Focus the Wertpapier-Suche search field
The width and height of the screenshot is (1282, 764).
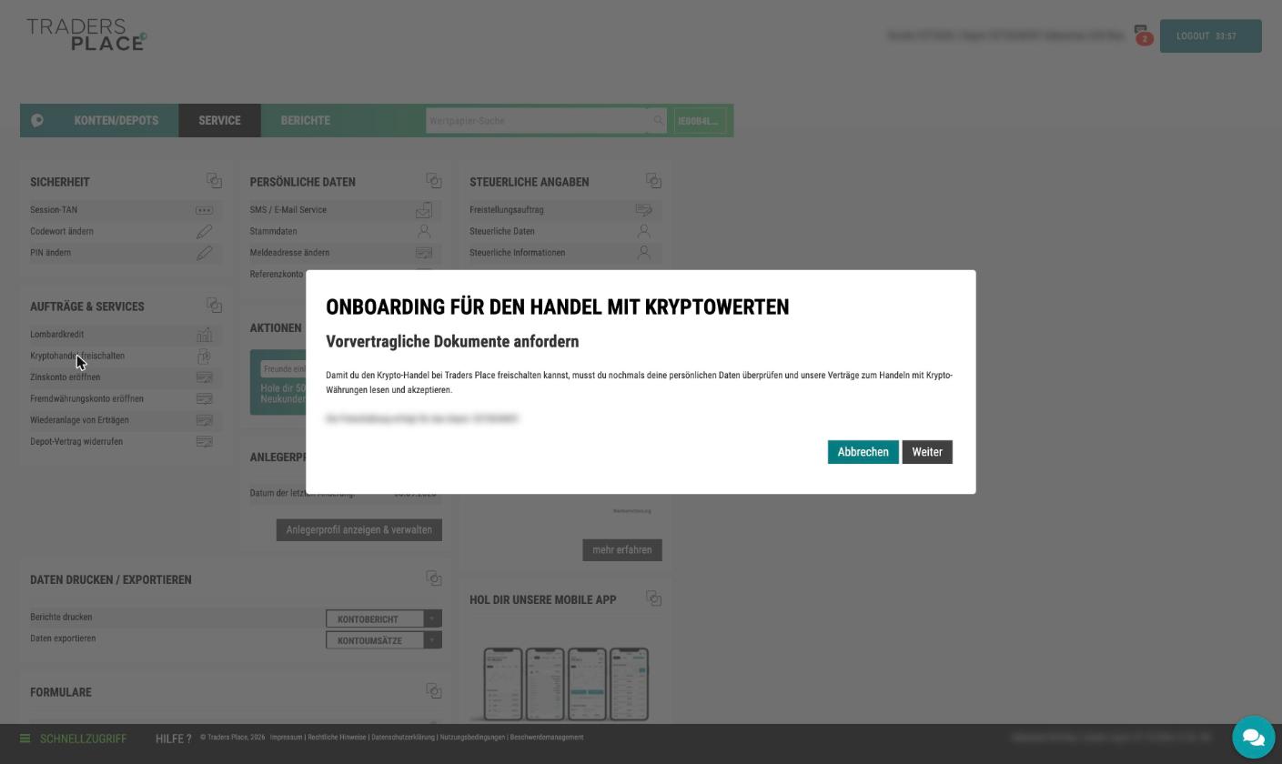tap(538, 121)
